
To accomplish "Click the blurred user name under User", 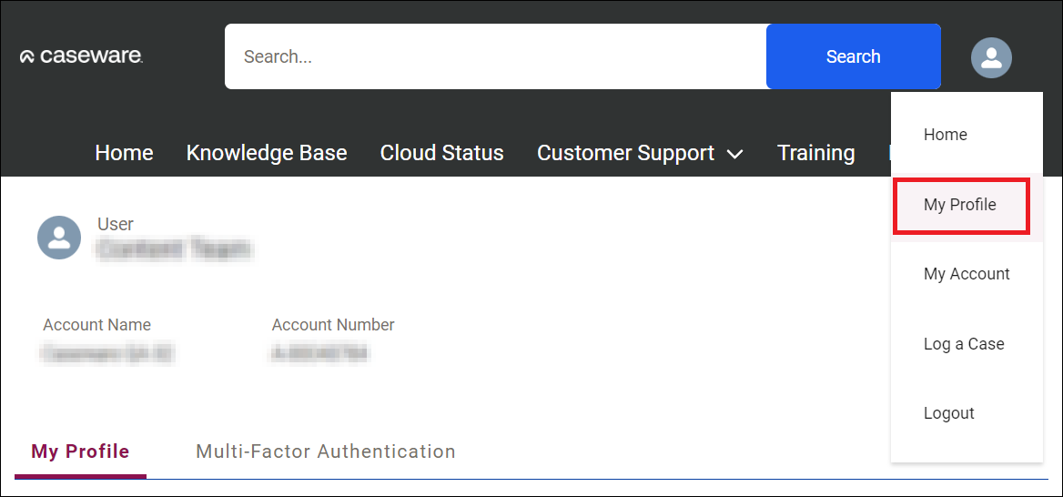I will 175,248.
